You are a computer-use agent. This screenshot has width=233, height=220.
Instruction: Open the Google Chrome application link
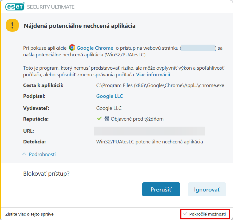click(x=95, y=48)
